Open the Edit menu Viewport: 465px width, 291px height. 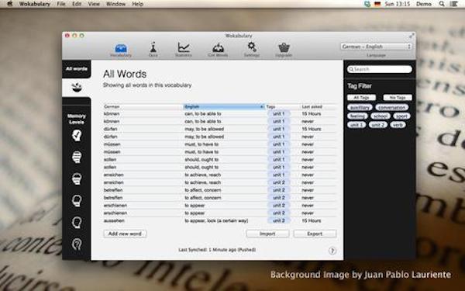(77, 4)
